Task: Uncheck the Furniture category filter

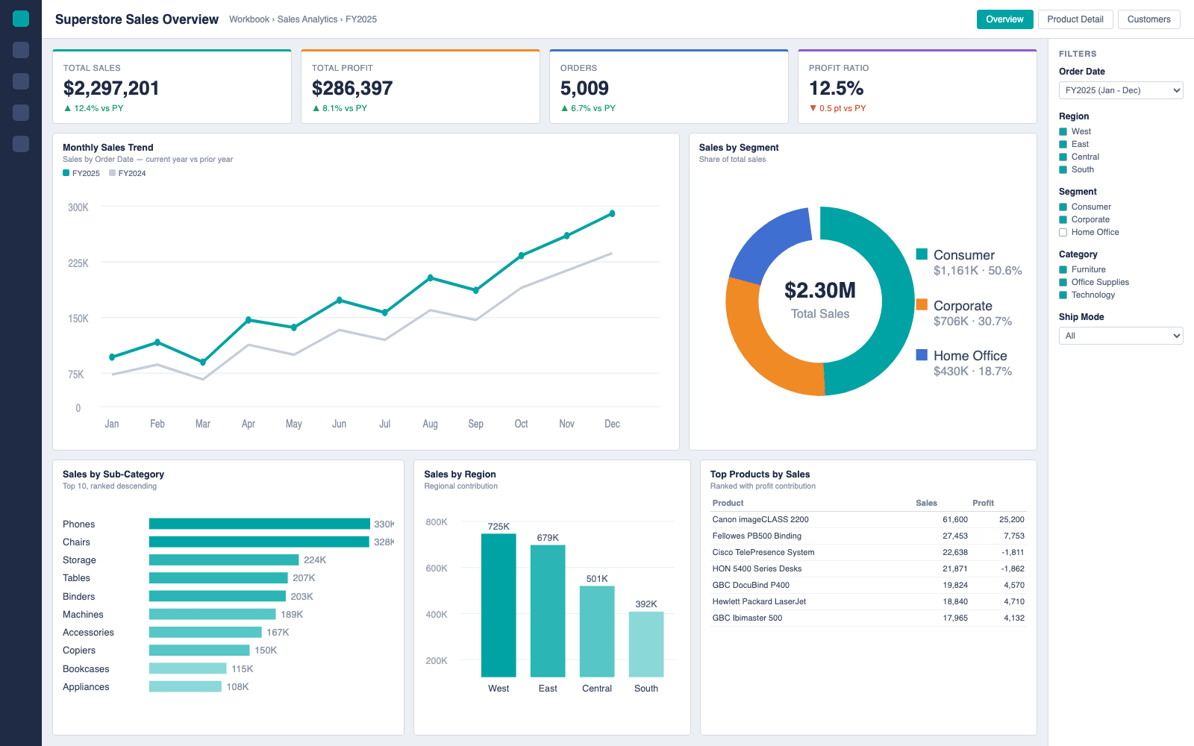Action: (x=1063, y=269)
